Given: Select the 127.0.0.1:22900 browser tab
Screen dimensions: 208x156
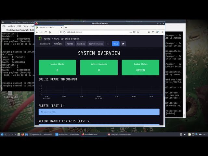Looking at the screenshot, I should [49, 27].
